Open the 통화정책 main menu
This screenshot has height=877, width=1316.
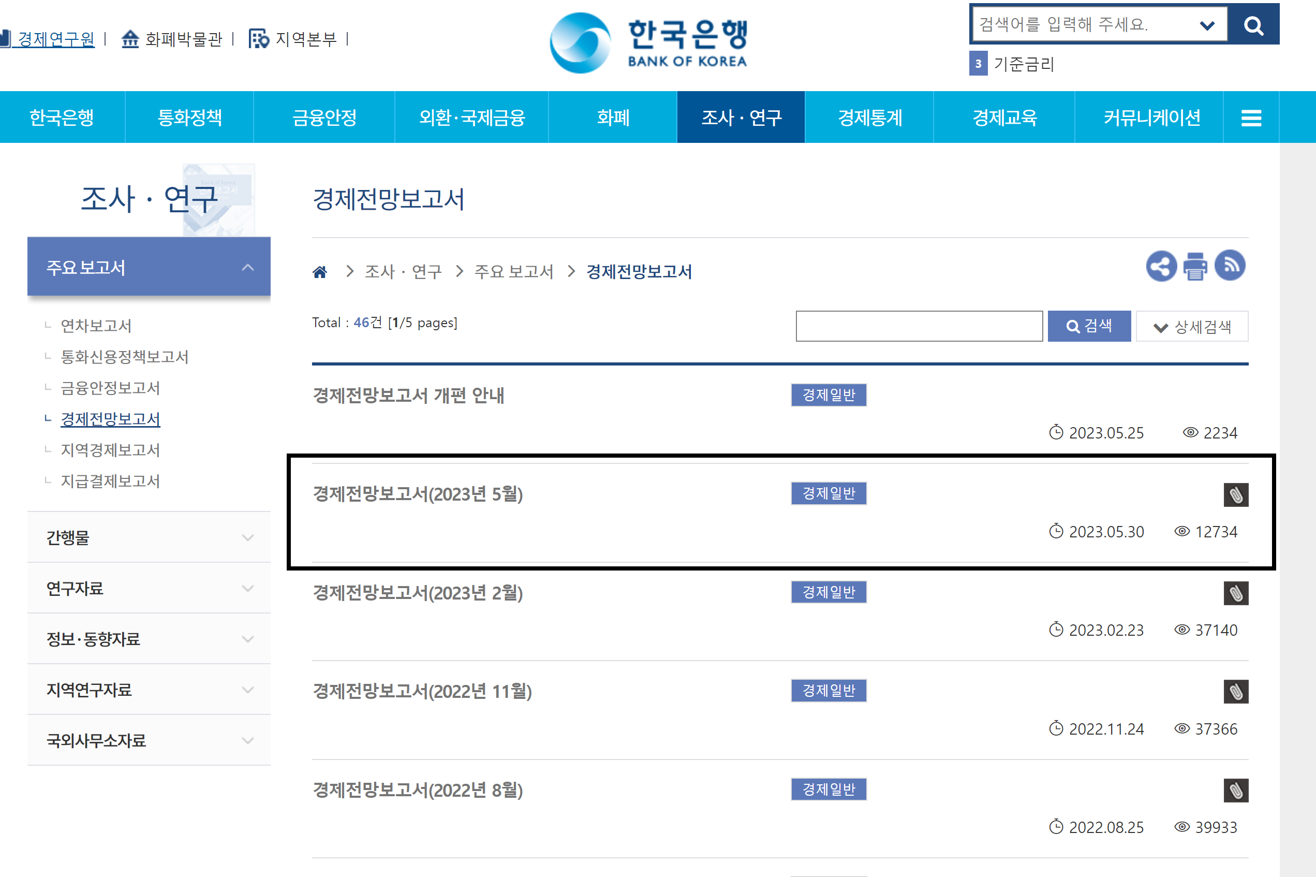tap(189, 118)
